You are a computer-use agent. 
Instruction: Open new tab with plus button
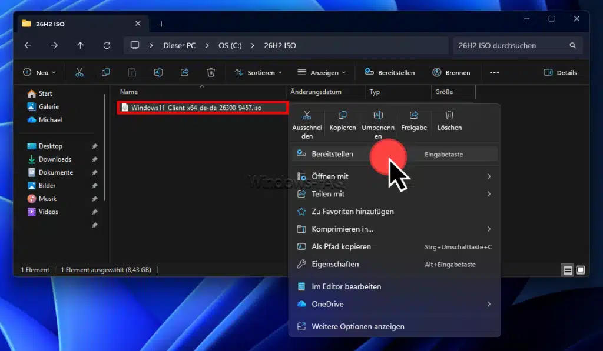(x=161, y=24)
